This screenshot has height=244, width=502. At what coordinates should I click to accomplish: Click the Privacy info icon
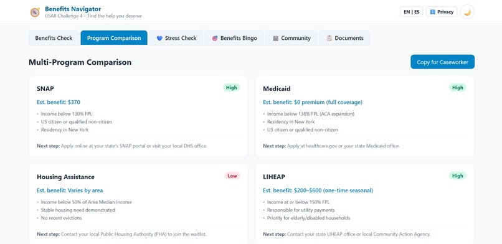pyautogui.click(x=432, y=12)
